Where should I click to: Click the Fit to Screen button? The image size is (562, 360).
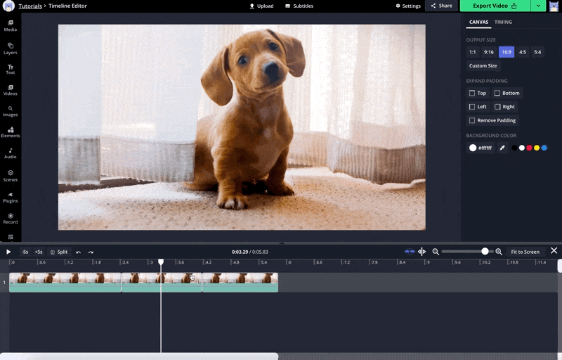[525, 252]
